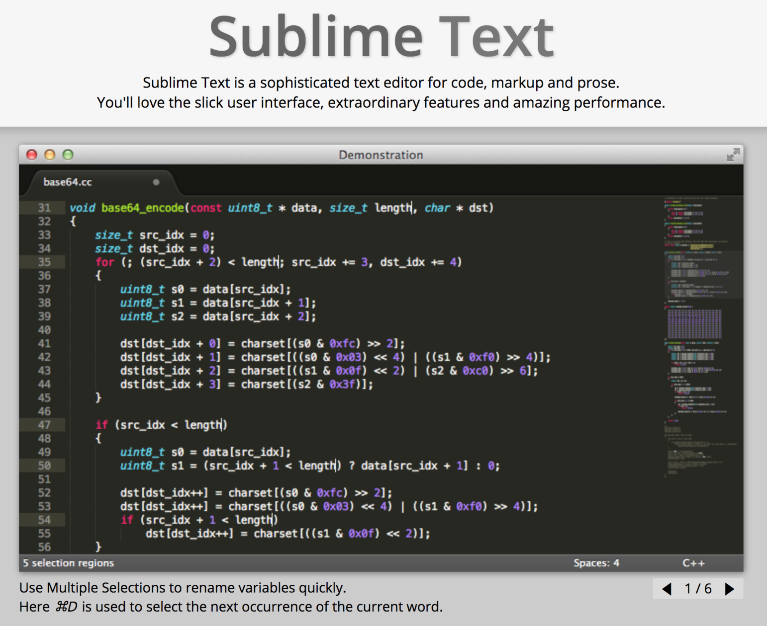Click the yellow minimize window button
Viewport: 767px width, 626px height.
pyautogui.click(x=50, y=155)
